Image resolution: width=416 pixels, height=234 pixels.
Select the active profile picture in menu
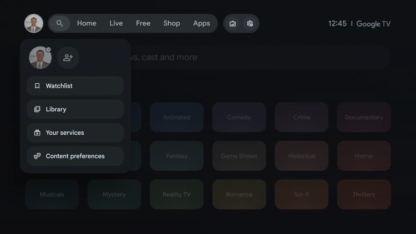(x=40, y=58)
